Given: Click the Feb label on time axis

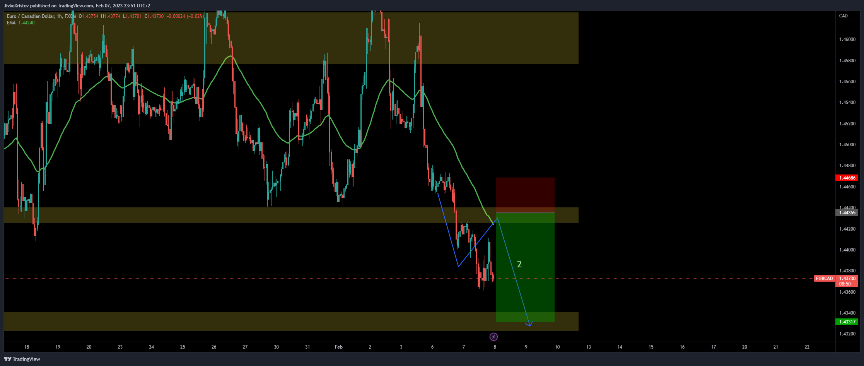Looking at the screenshot, I should 339,347.
